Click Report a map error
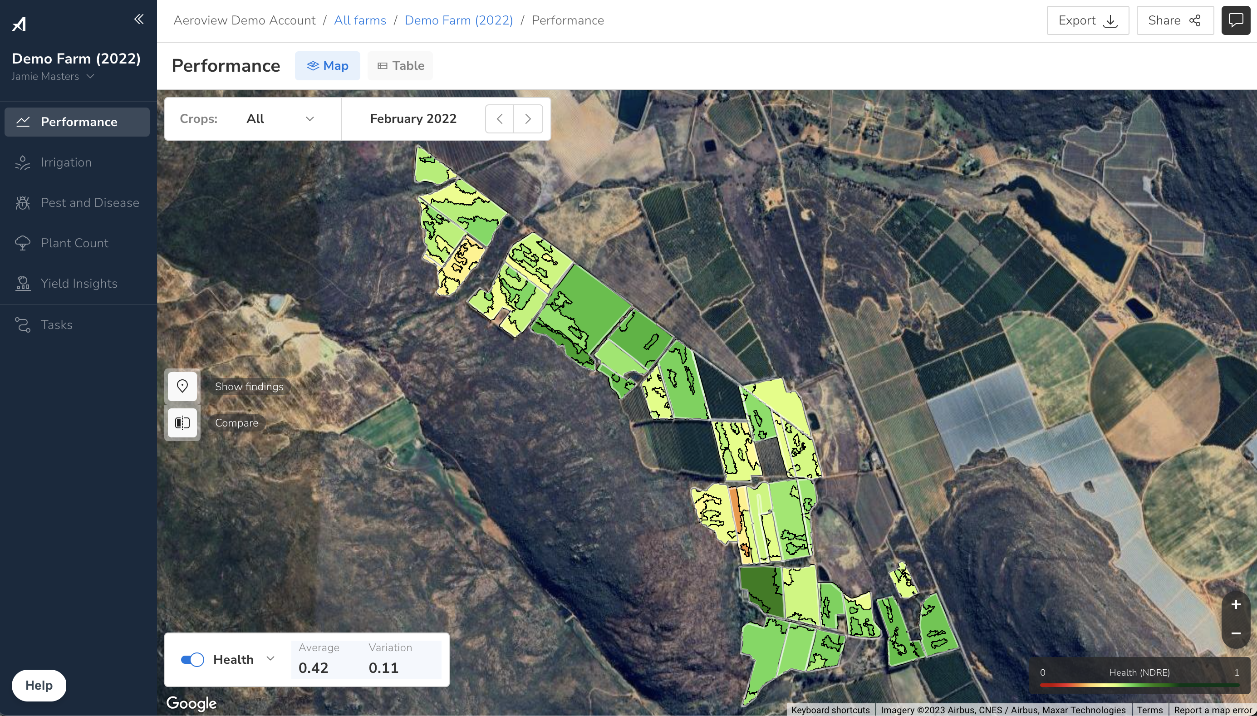The image size is (1257, 716). (1213, 710)
